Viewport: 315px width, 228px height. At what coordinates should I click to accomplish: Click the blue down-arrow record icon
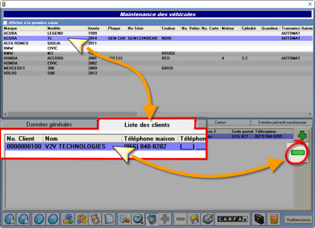click(39, 219)
